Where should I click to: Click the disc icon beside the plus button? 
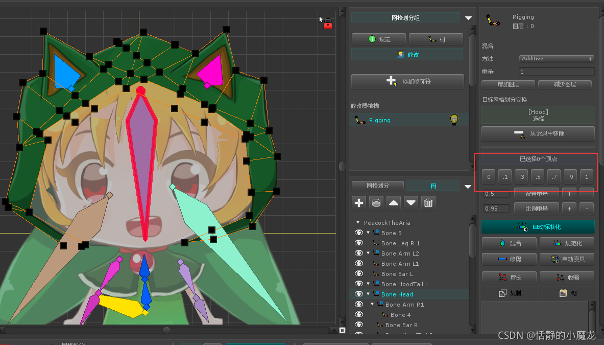(x=376, y=203)
